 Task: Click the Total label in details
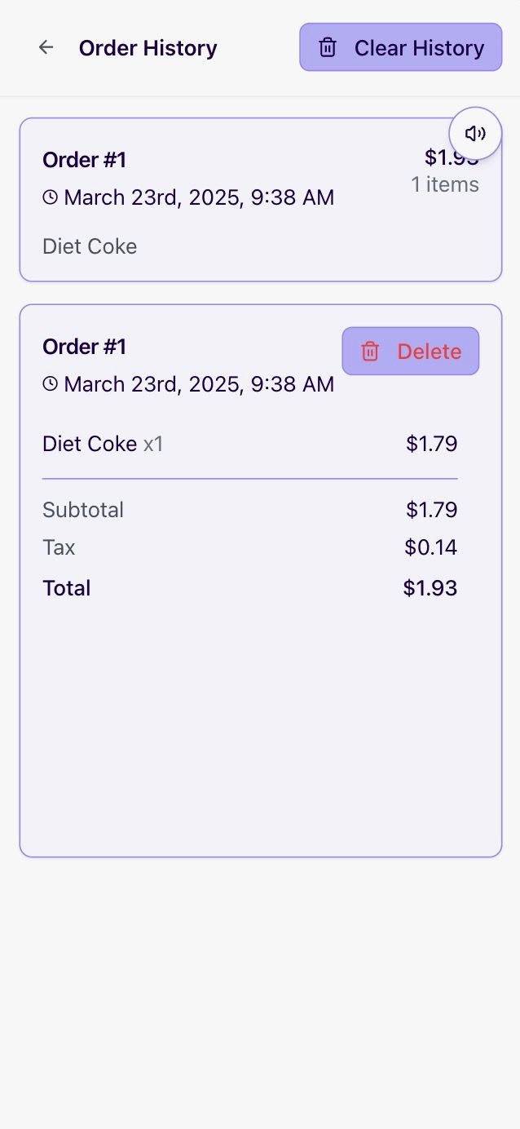click(x=67, y=588)
